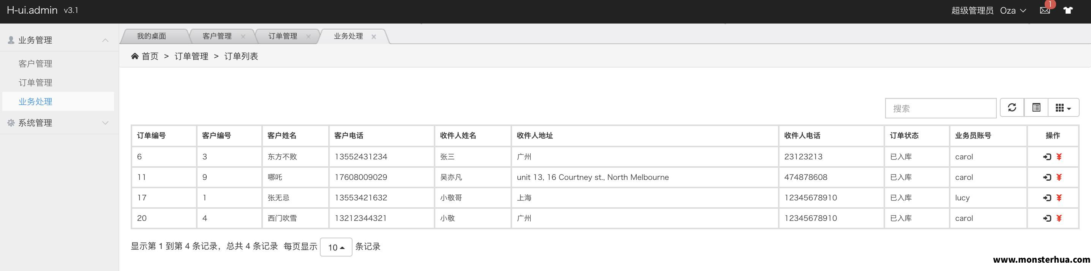Click the 搜索 search input field
Image resolution: width=1091 pixels, height=271 pixels.
coord(940,109)
